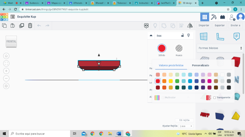Screen dimensions: 245x137
Task: Activate the Mirror flip tool
Action: pos(190,26)
